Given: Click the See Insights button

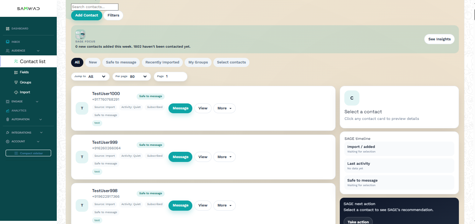Looking at the screenshot, I should point(439,39).
